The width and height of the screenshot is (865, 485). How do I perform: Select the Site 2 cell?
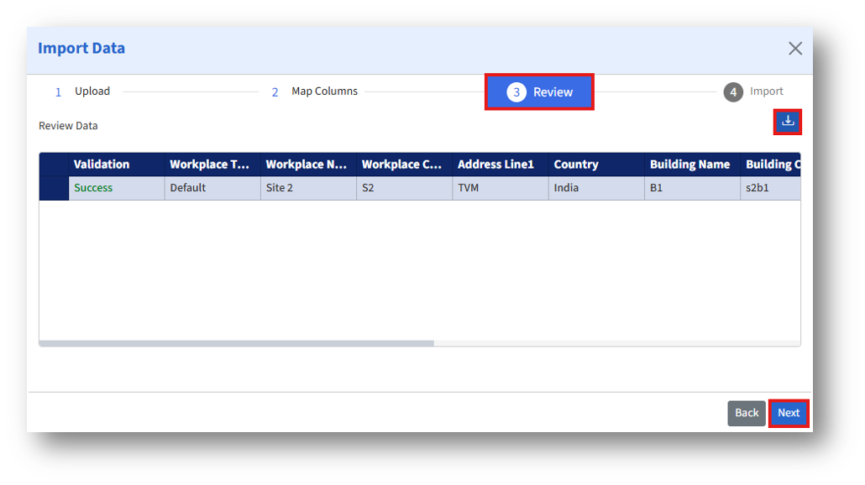click(x=308, y=188)
